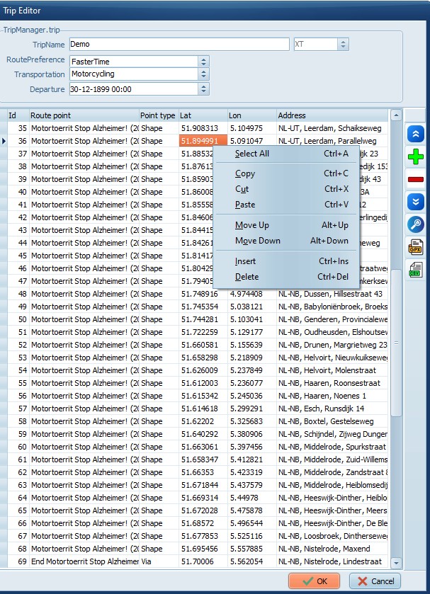430x594 pixels.
Task: Click the CSV file icon
Action: [416, 269]
